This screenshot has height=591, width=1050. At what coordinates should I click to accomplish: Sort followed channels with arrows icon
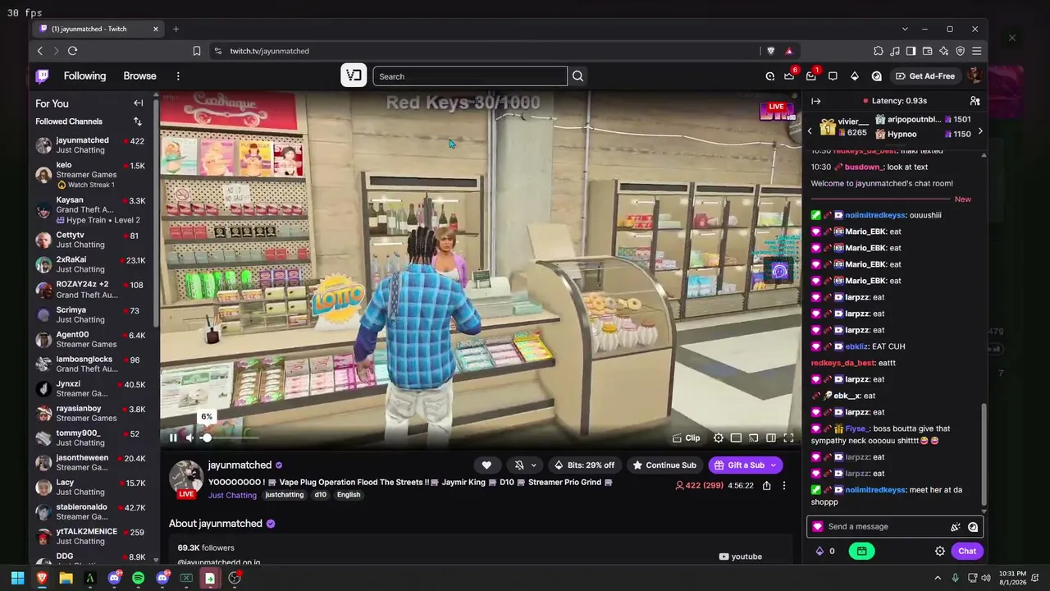click(138, 121)
